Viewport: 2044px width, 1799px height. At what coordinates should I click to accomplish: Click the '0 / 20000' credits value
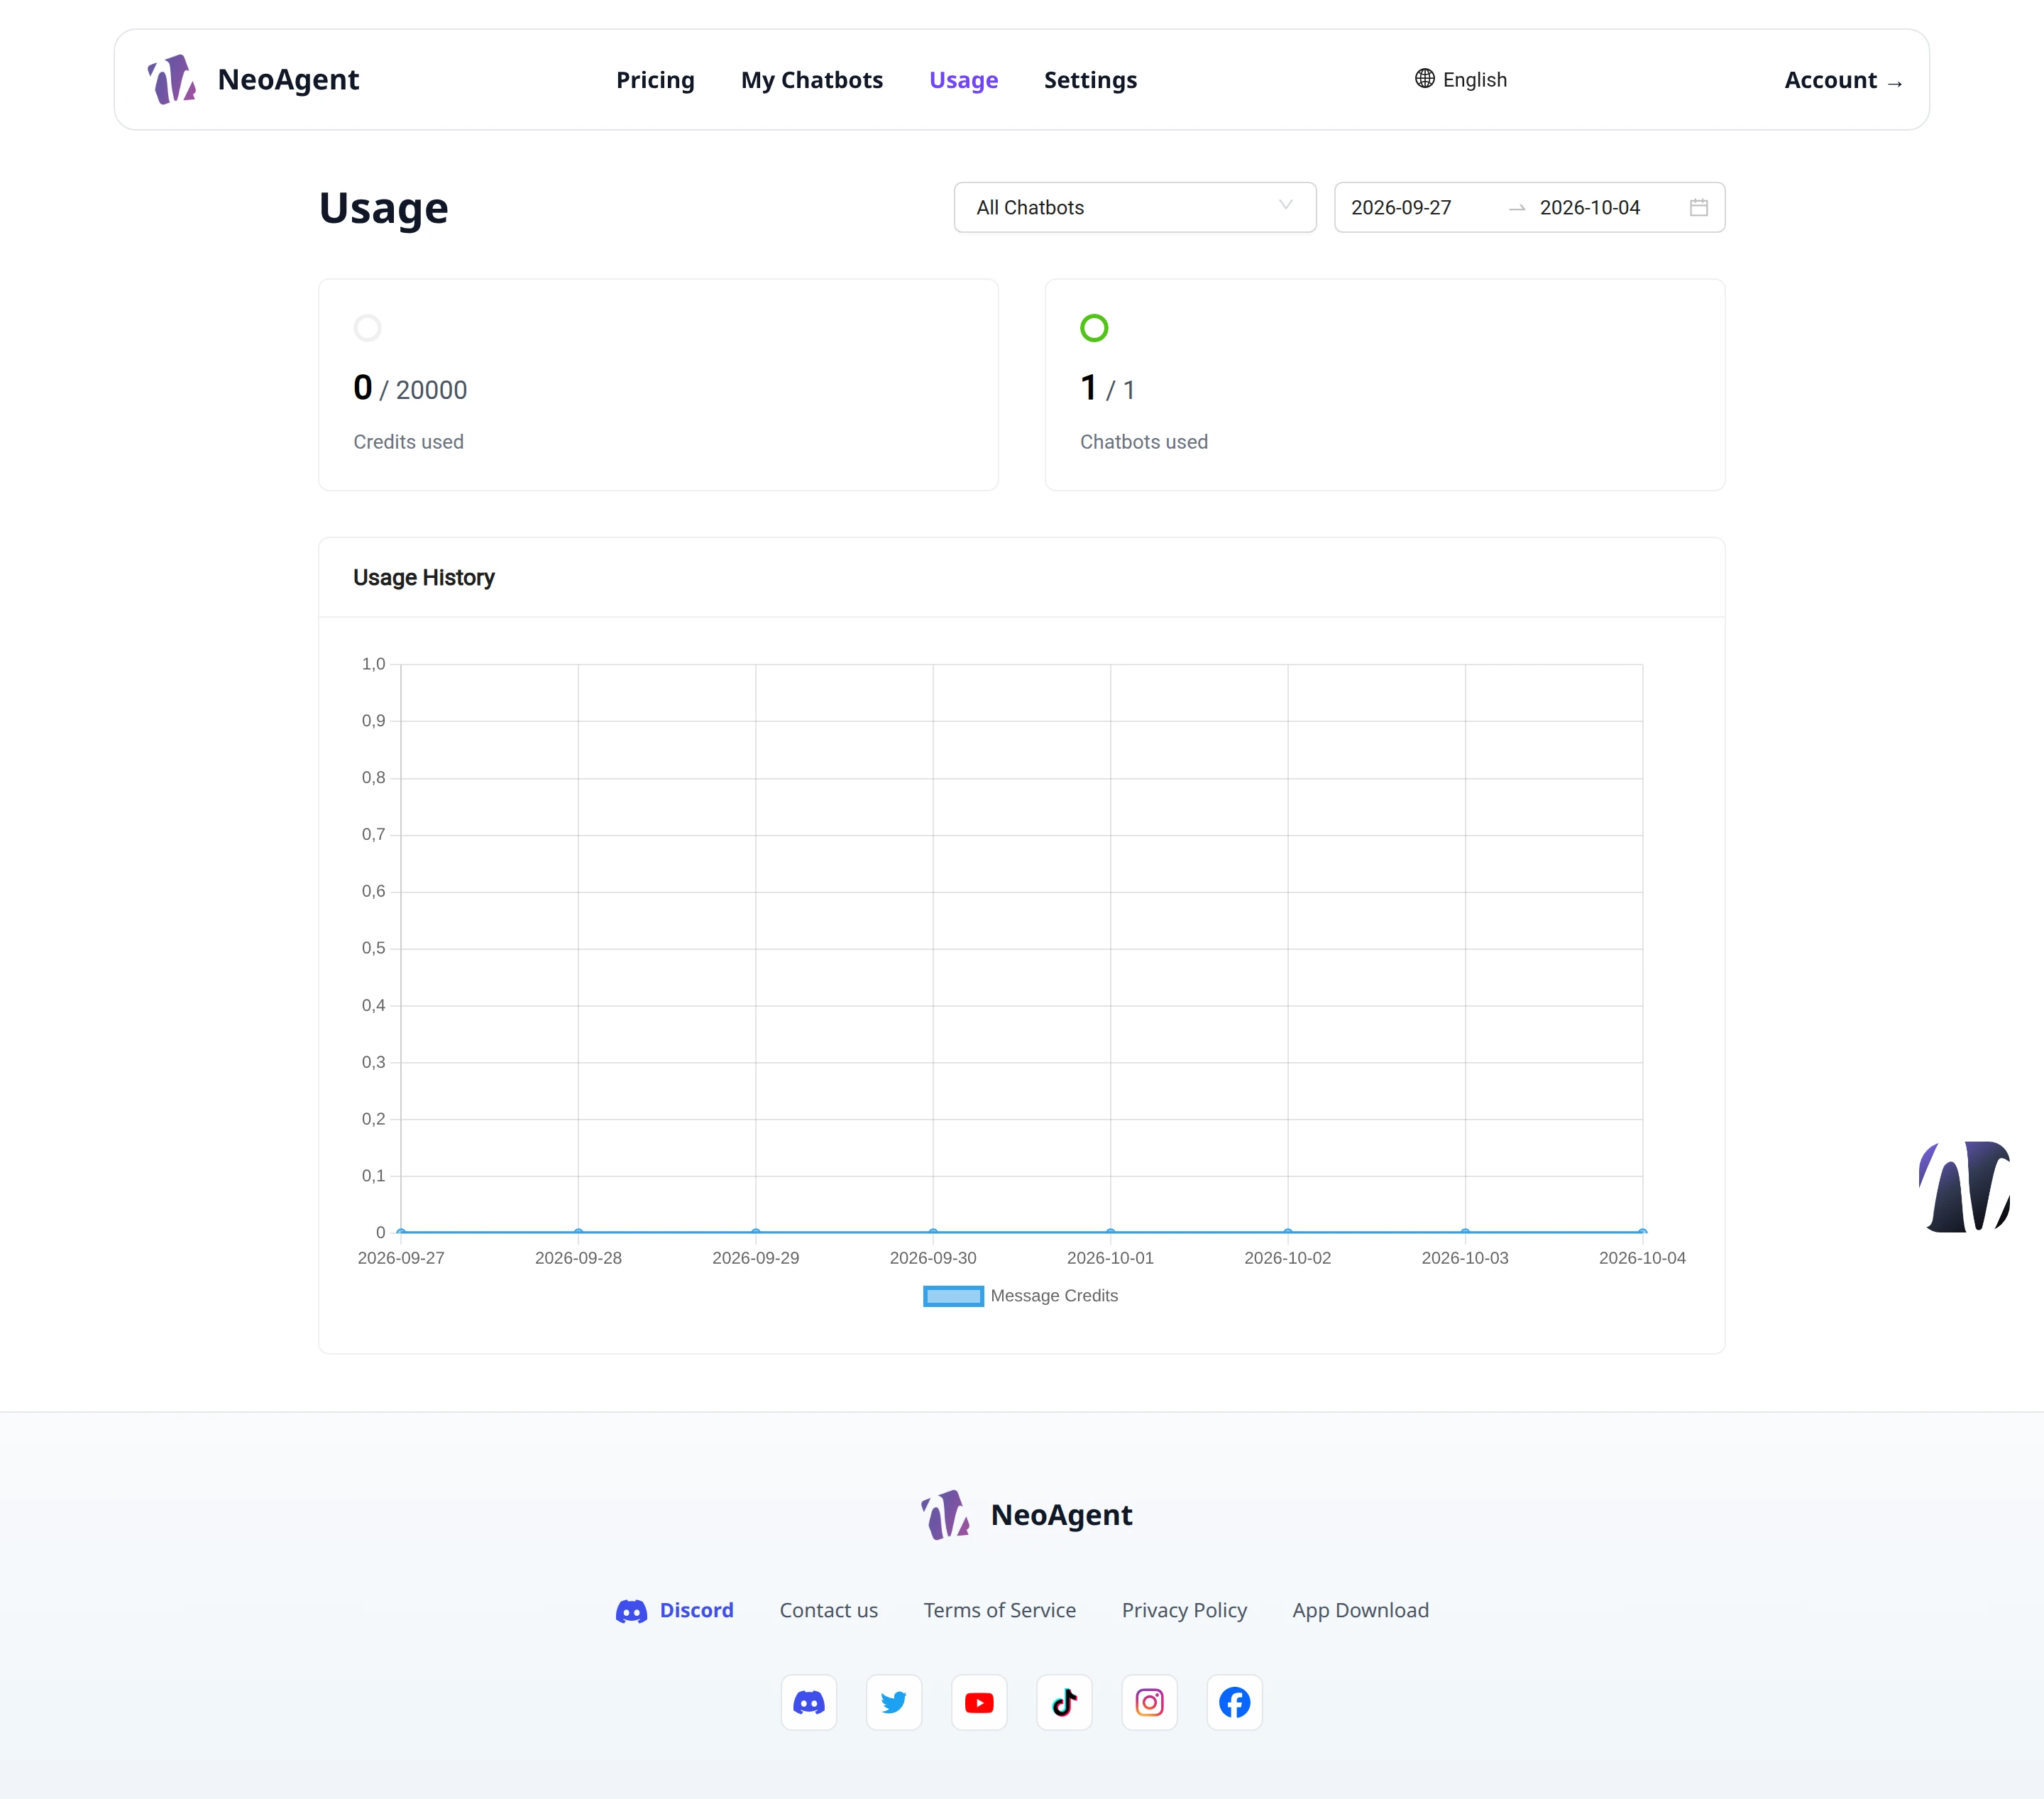pos(410,388)
